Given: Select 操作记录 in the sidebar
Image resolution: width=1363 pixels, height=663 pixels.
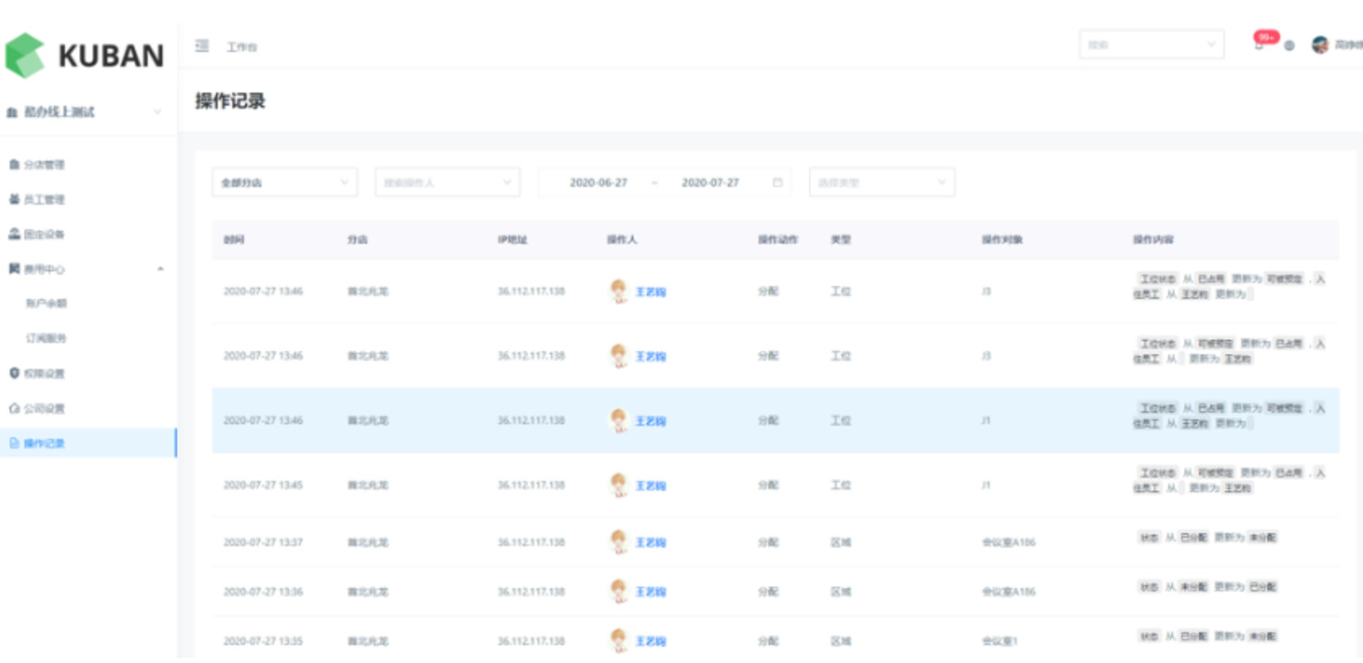Looking at the screenshot, I should pyautogui.click(x=88, y=444).
